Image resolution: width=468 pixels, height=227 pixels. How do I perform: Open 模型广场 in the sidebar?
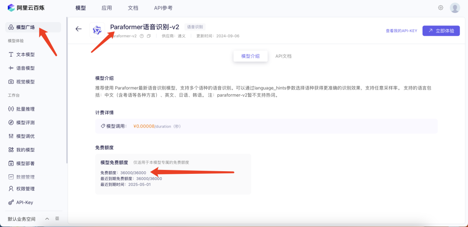25,27
